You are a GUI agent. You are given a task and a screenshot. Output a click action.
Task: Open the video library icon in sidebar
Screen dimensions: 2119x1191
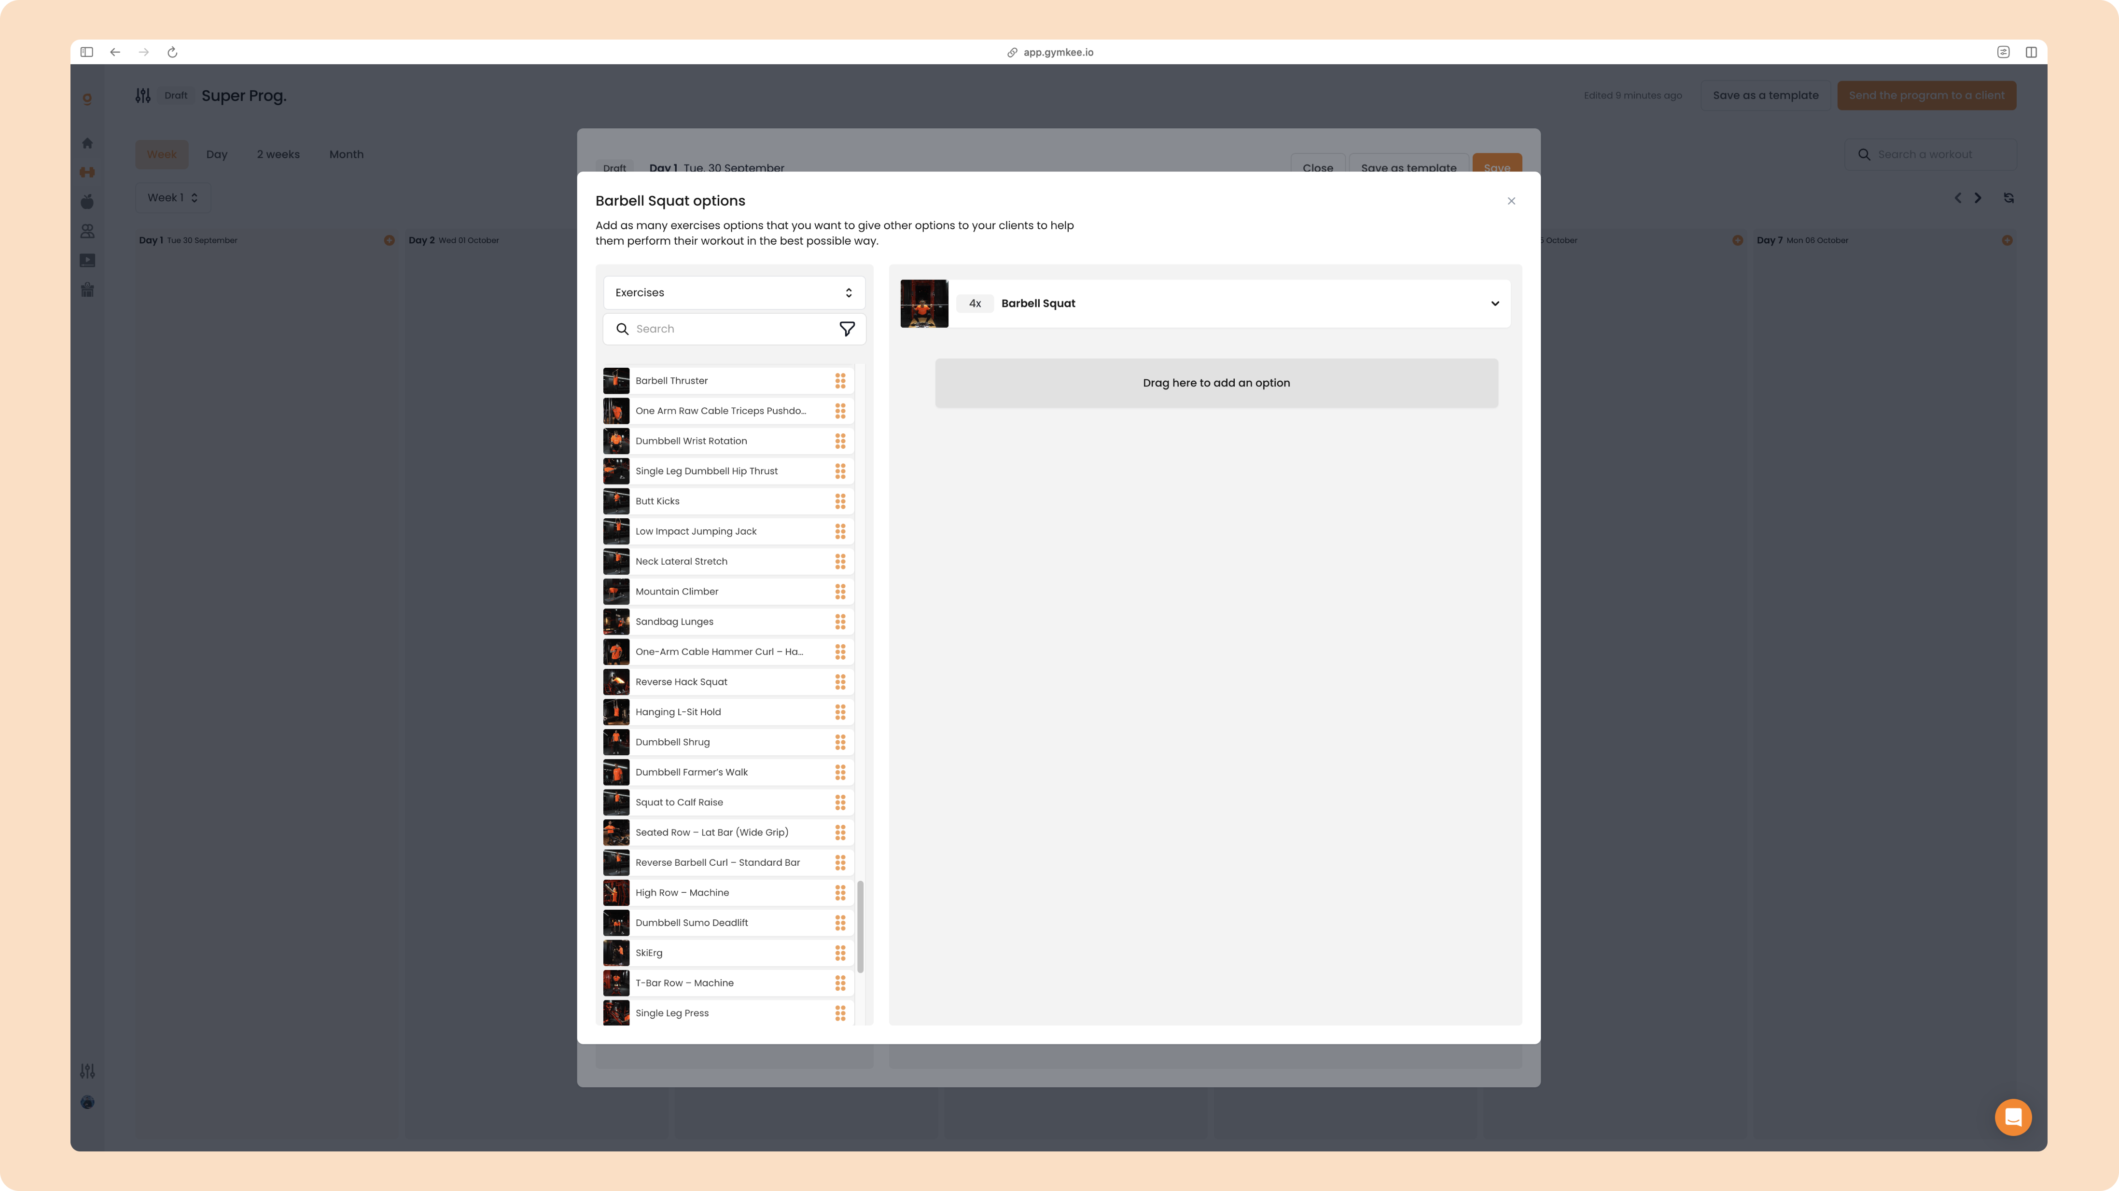pyautogui.click(x=87, y=261)
